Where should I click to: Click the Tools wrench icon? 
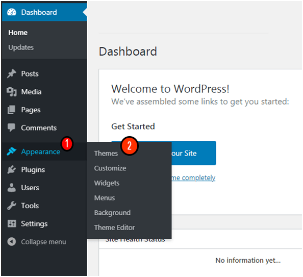(12, 206)
